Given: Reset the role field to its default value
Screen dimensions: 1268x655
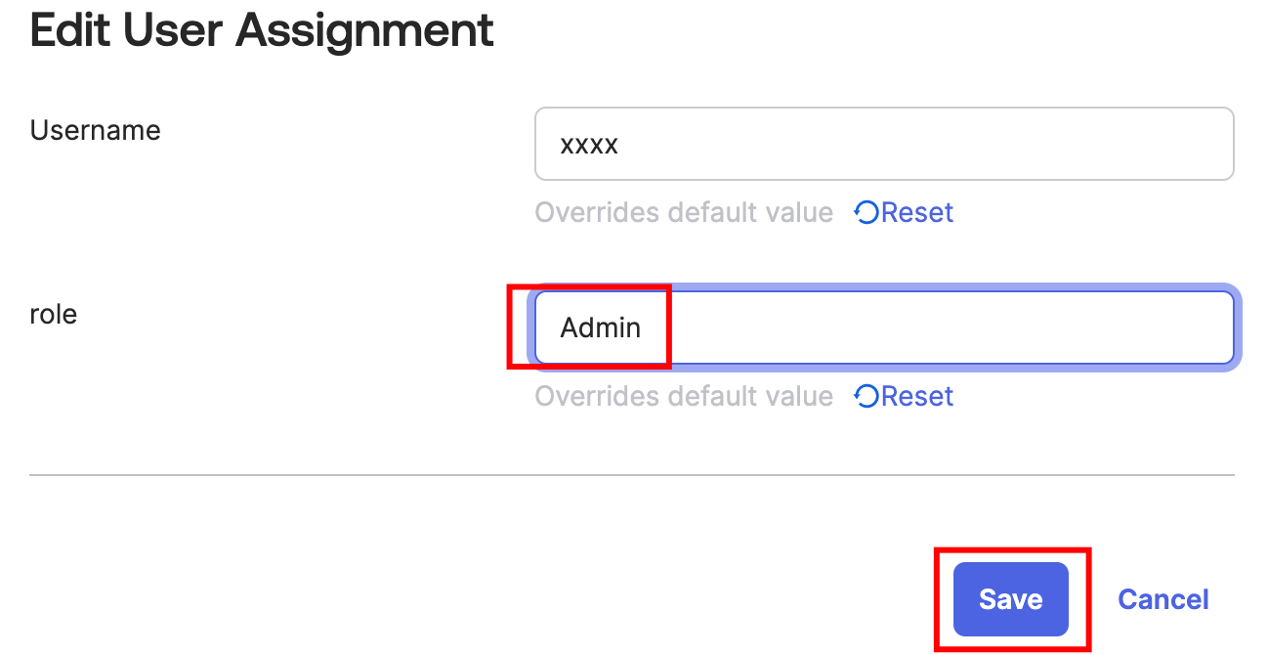Looking at the screenshot, I should tap(917, 396).
